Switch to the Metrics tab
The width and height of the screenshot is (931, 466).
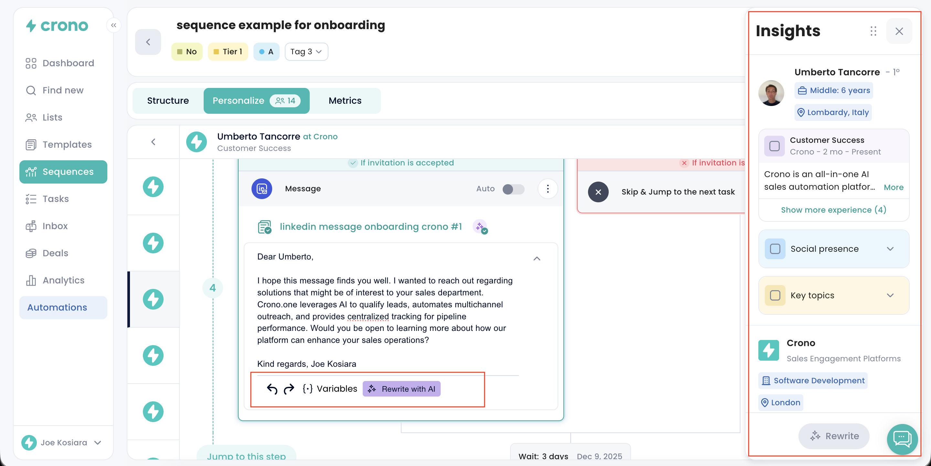[x=345, y=101]
